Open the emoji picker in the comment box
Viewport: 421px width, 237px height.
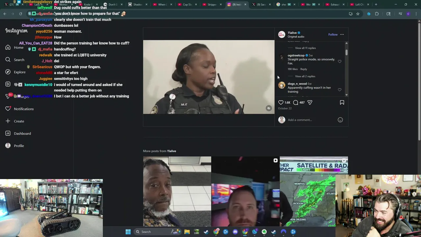click(x=340, y=120)
